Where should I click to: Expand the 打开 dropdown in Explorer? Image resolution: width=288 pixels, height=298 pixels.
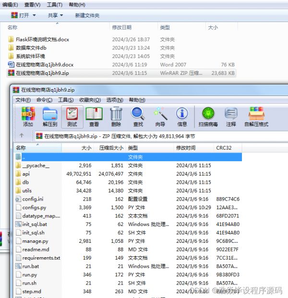21,15
